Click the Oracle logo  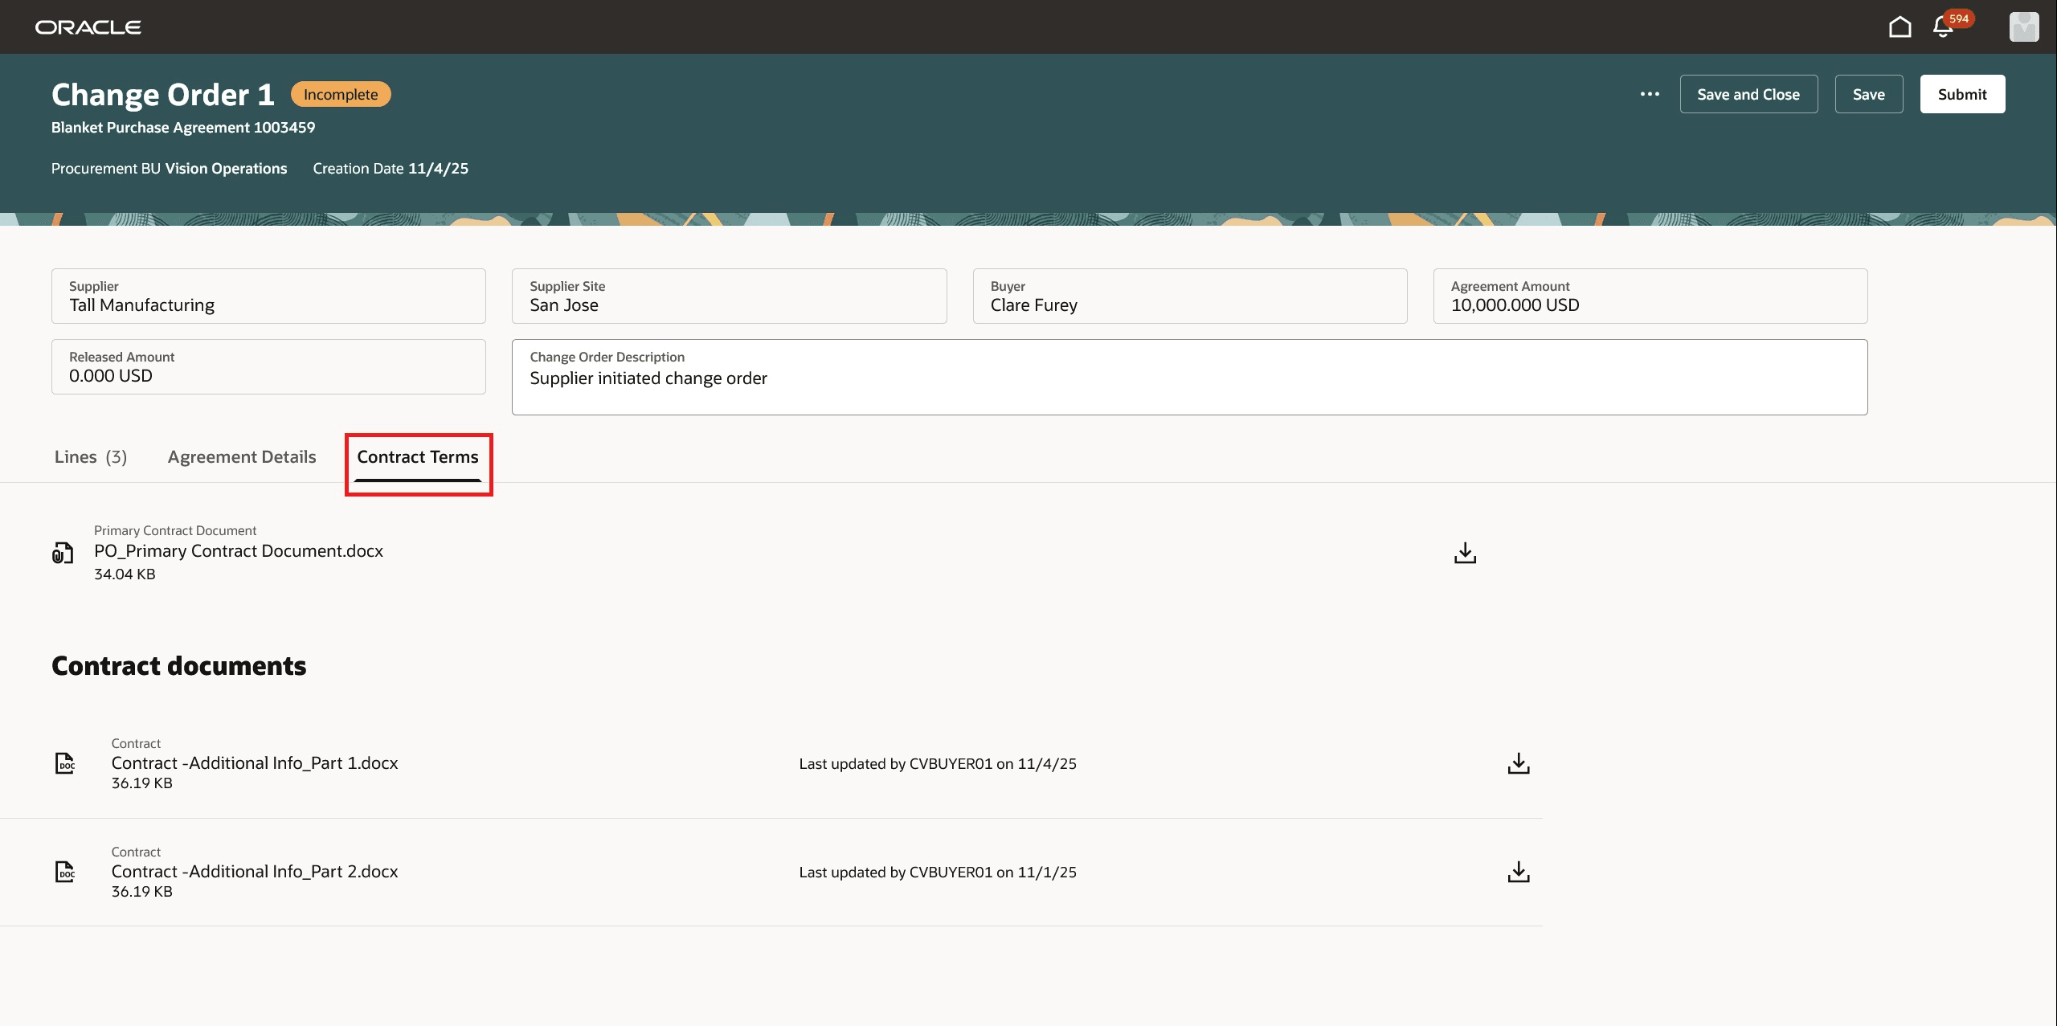tap(88, 26)
